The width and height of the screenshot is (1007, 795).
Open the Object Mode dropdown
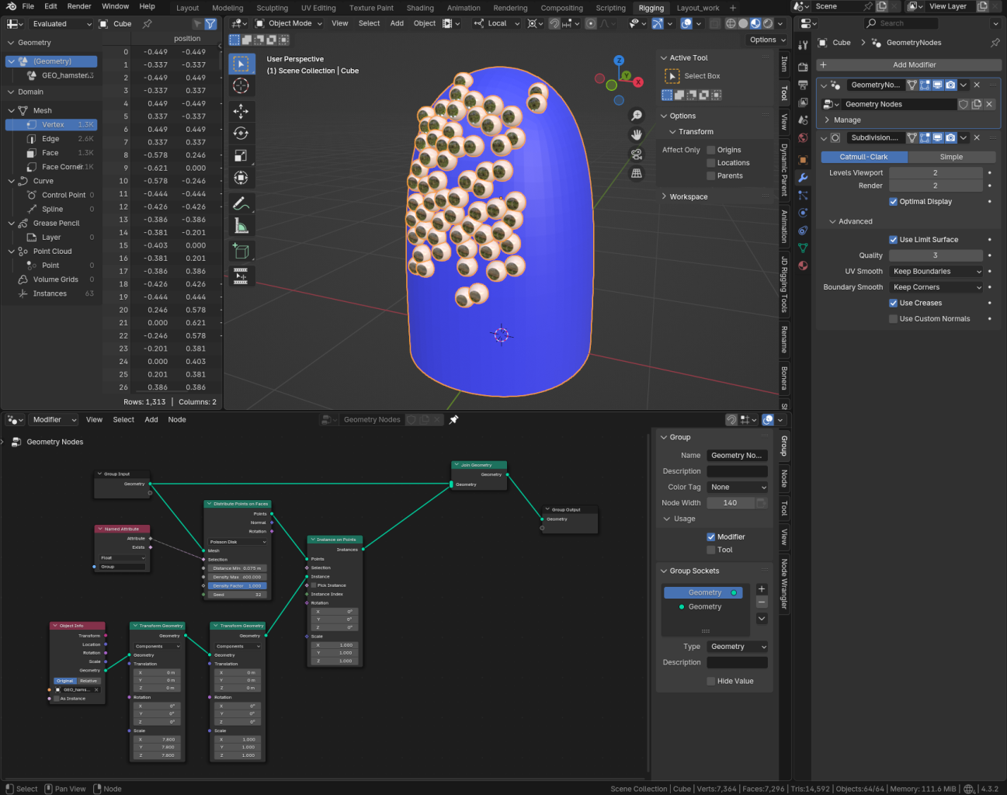coord(290,23)
